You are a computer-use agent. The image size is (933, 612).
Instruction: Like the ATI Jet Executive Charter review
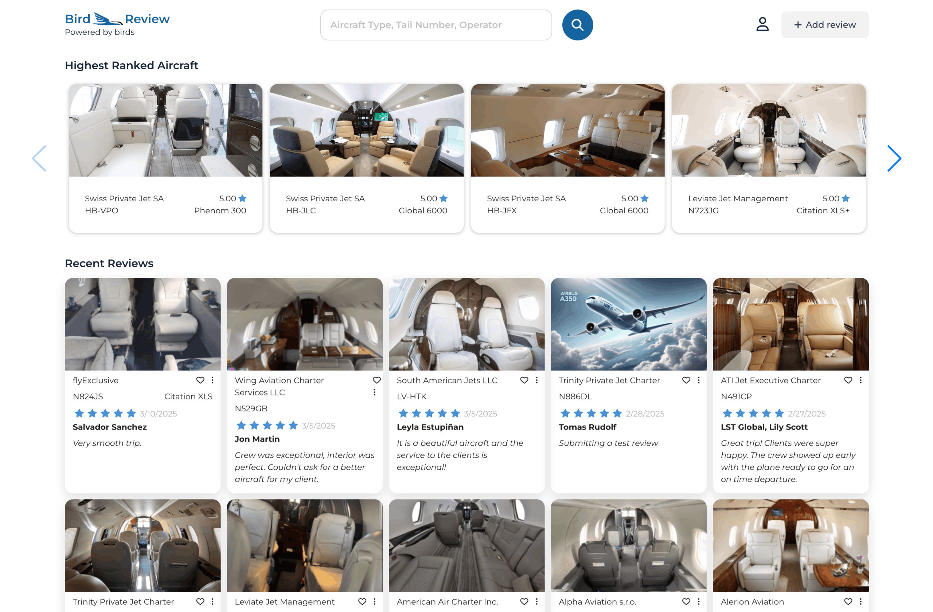(848, 380)
